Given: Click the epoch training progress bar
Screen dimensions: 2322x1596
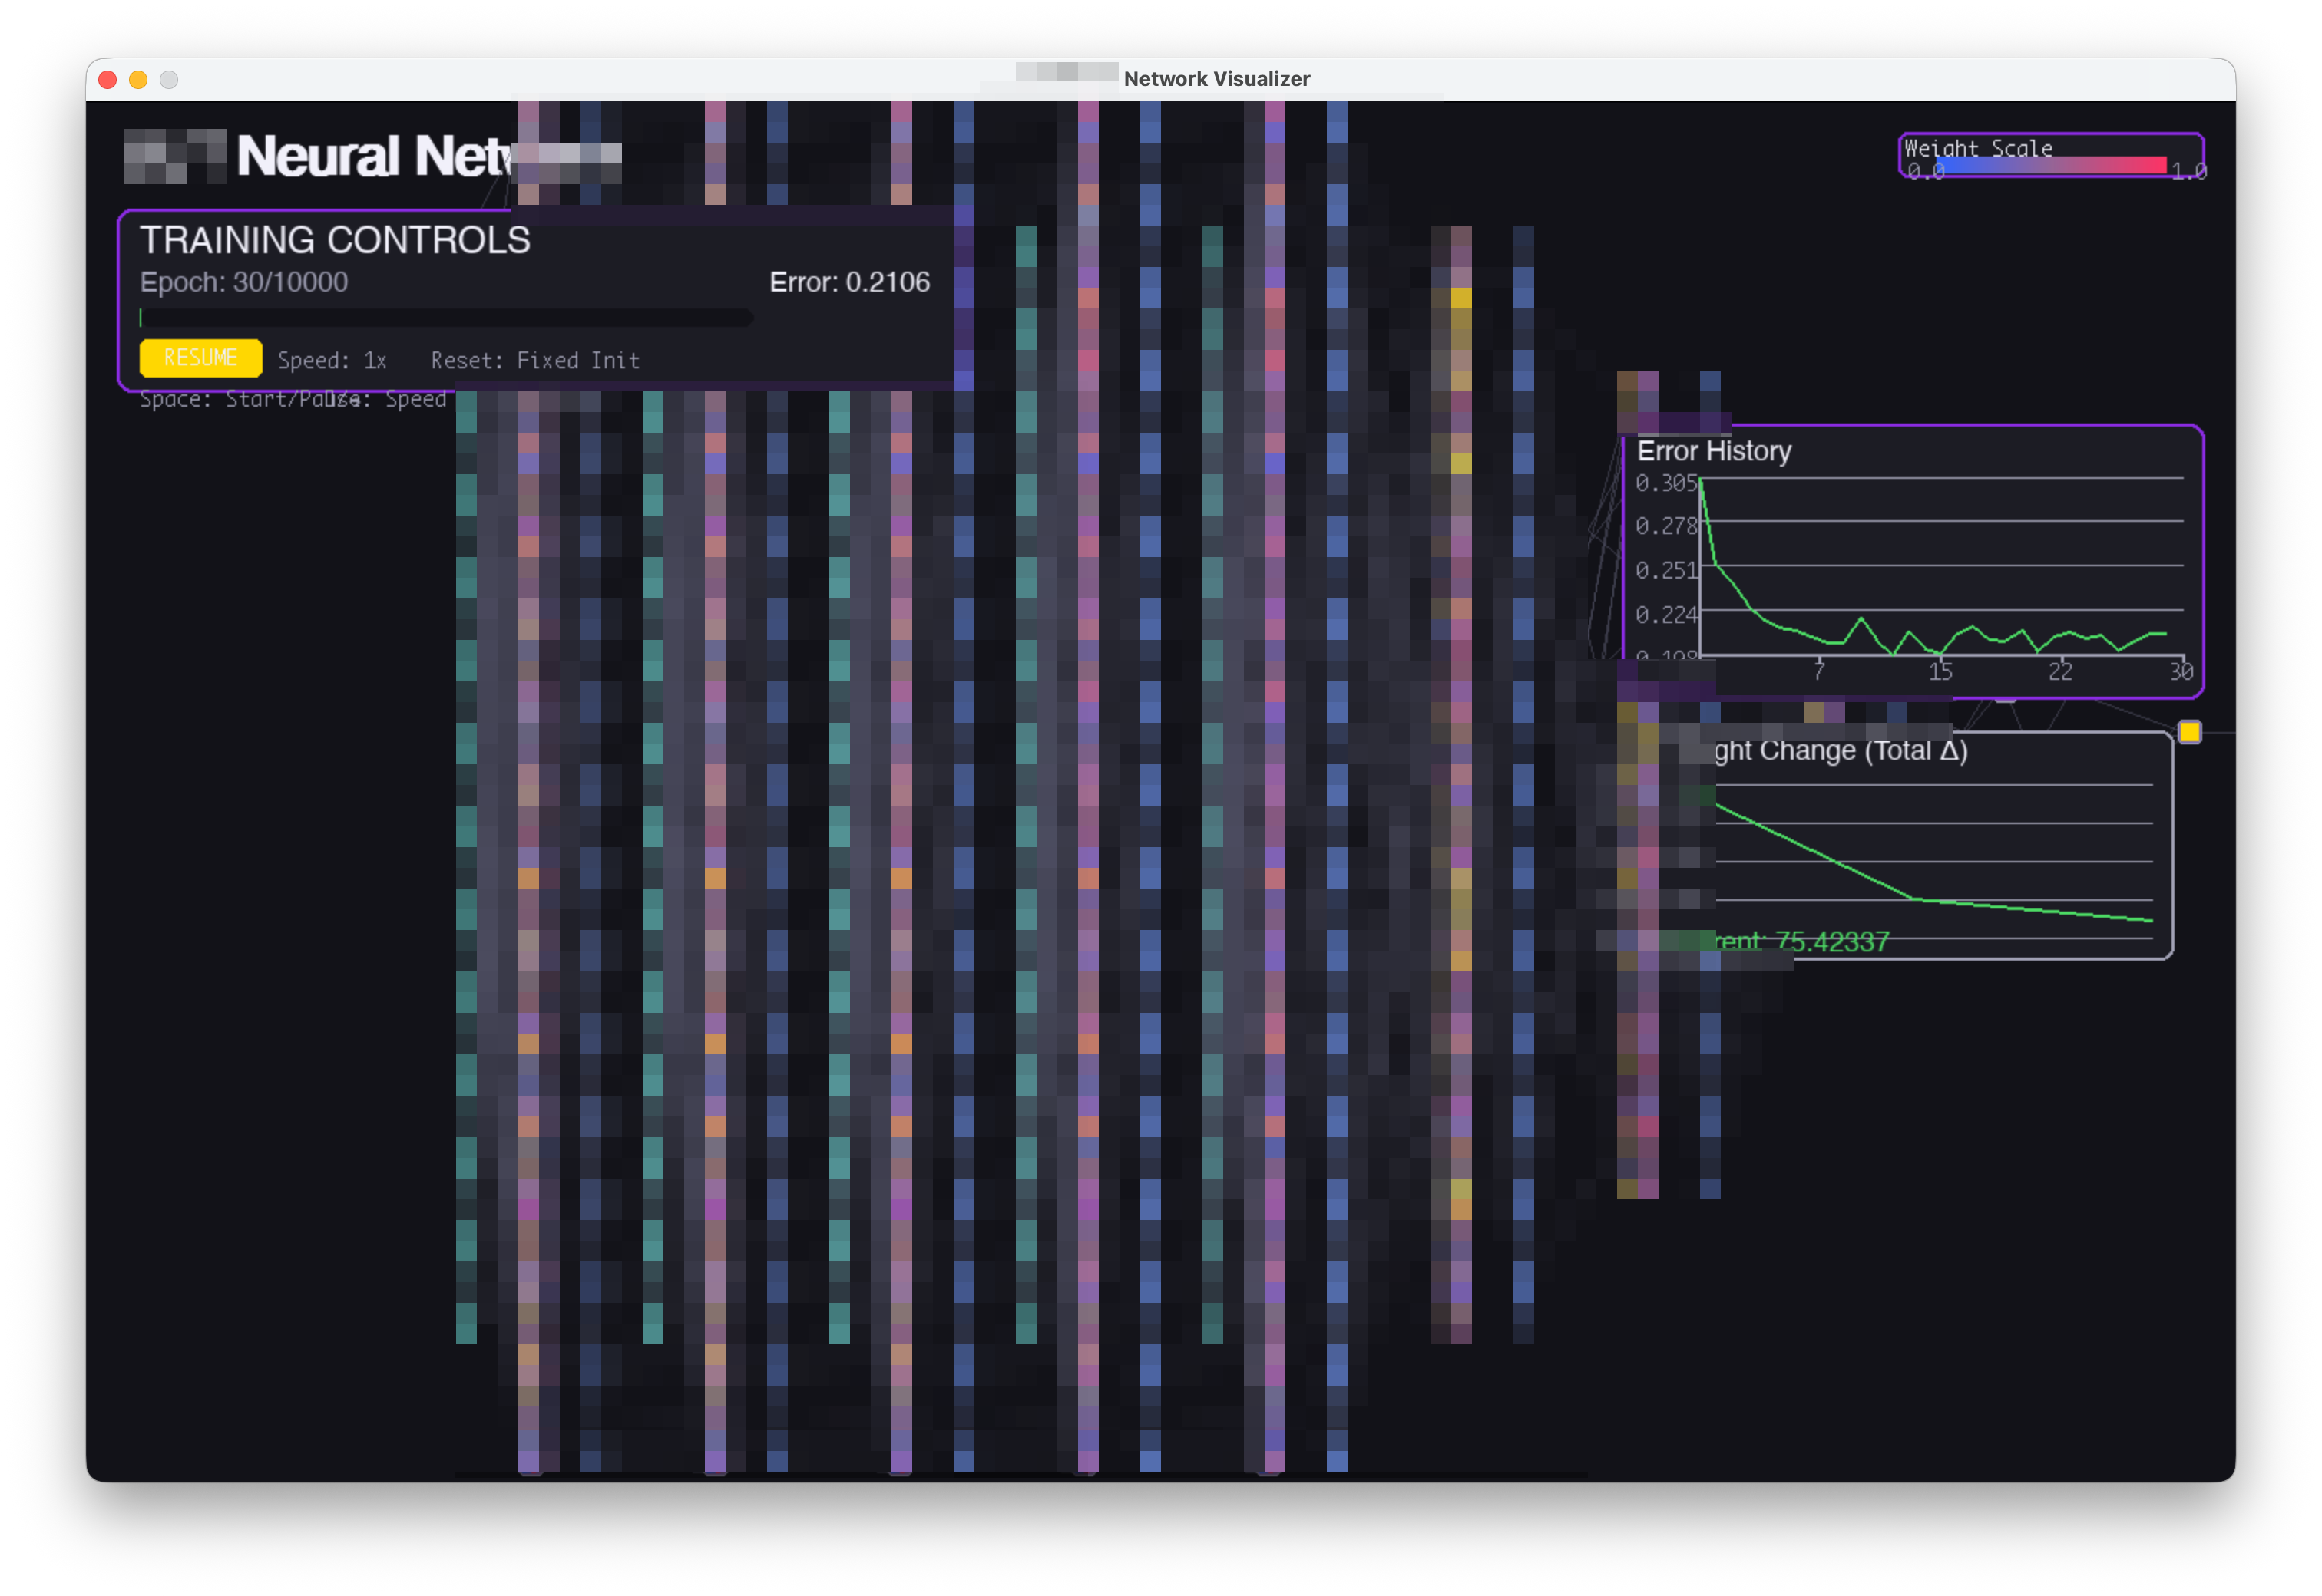Looking at the screenshot, I should (445, 318).
